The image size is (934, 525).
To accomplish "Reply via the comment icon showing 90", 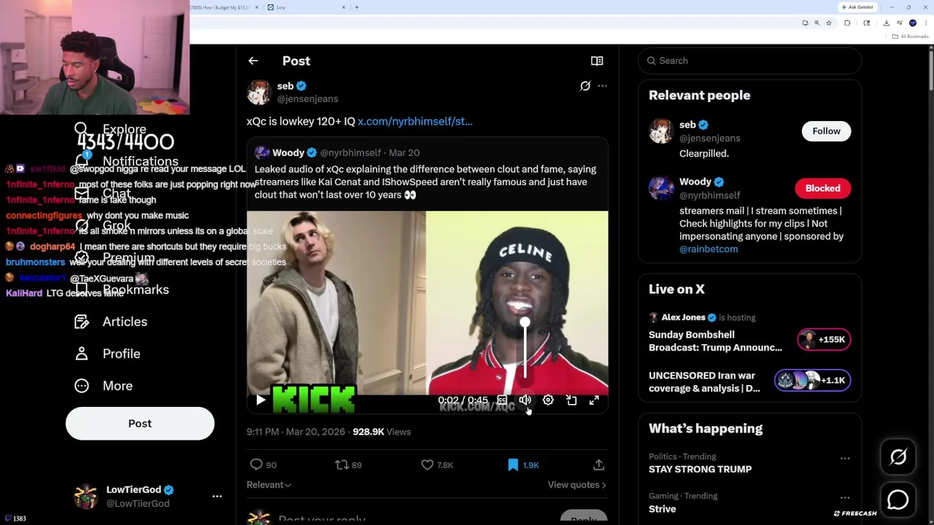I will click(263, 464).
